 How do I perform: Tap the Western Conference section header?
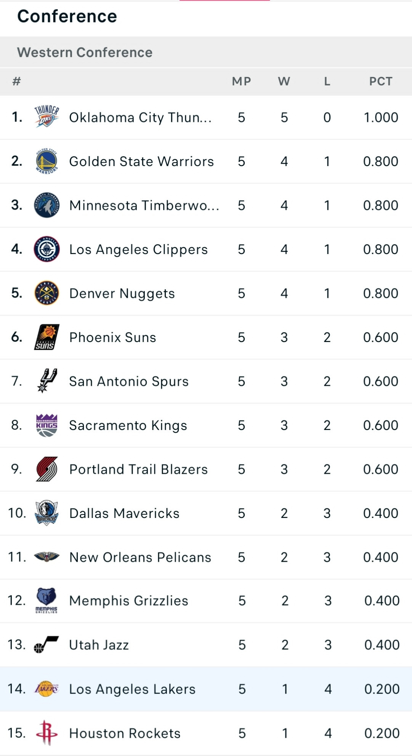(85, 52)
